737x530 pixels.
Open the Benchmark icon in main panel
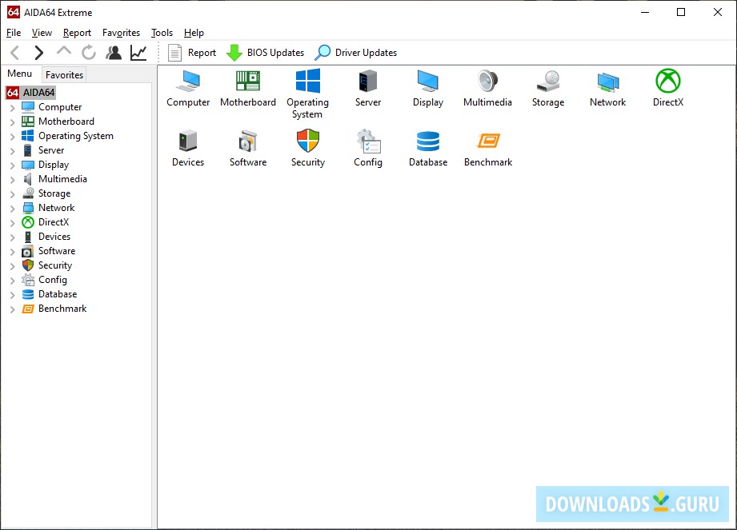click(488, 141)
